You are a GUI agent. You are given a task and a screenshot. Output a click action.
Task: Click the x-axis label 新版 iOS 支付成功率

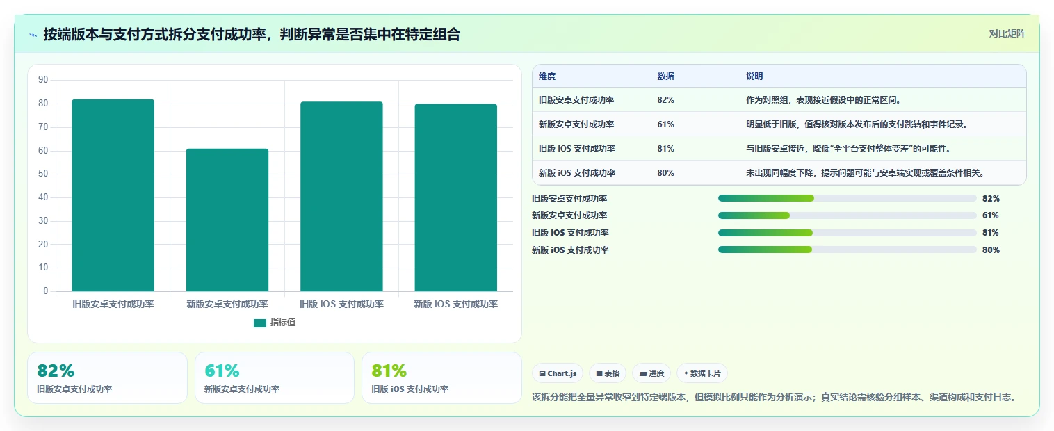point(455,304)
